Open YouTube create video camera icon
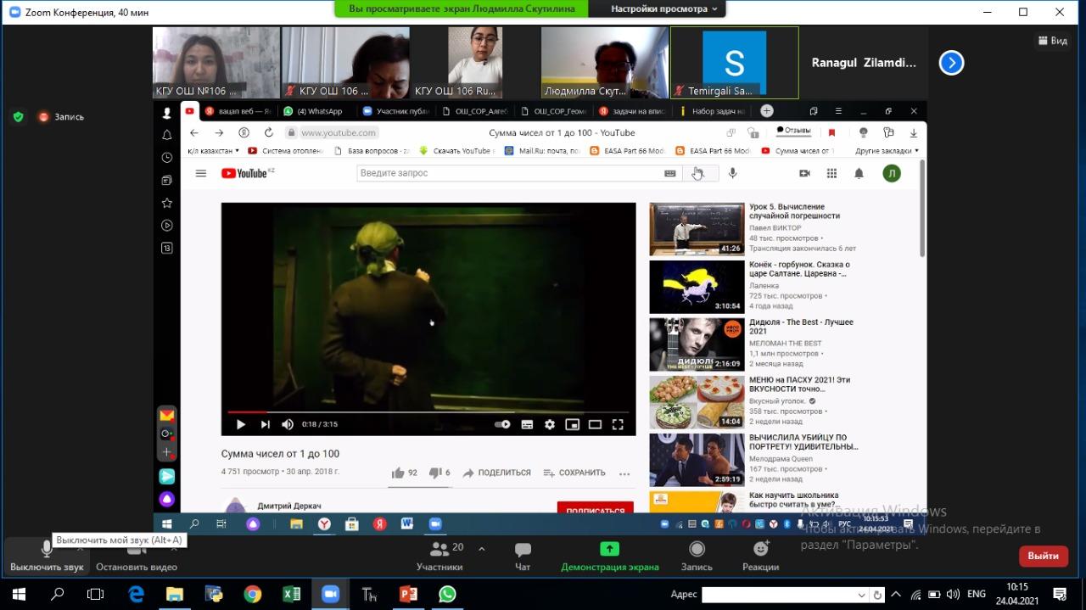The width and height of the screenshot is (1086, 610). coord(804,173)
